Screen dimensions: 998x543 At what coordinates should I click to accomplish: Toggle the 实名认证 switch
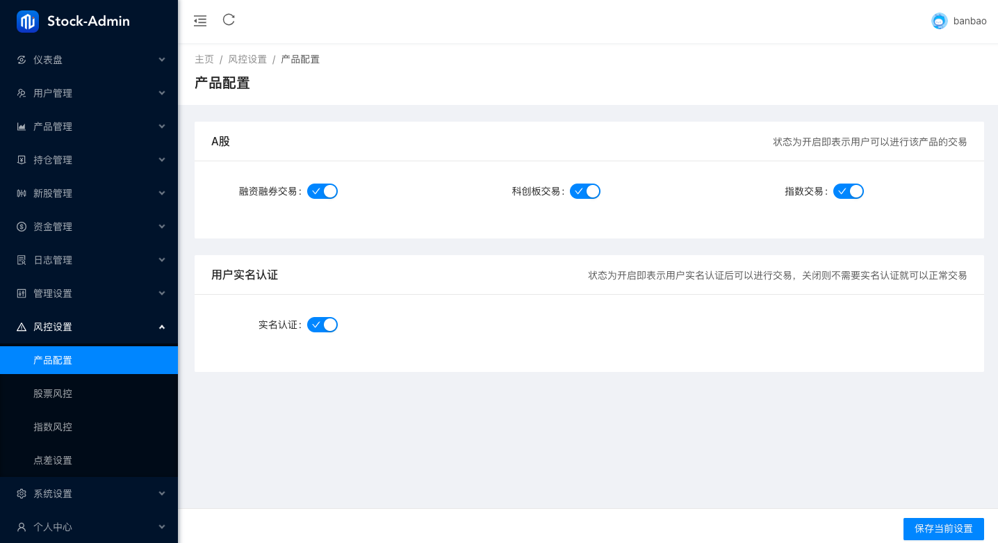322,325
